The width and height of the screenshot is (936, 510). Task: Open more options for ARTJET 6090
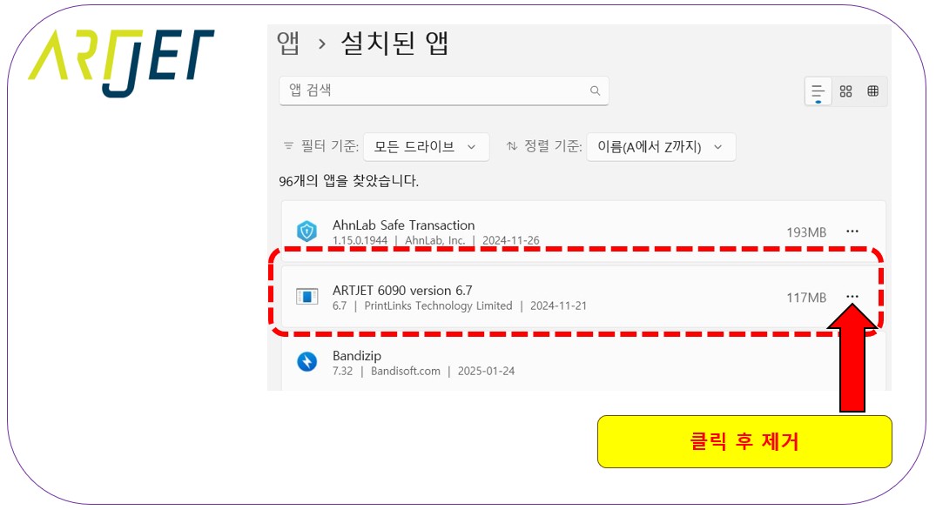852,297
